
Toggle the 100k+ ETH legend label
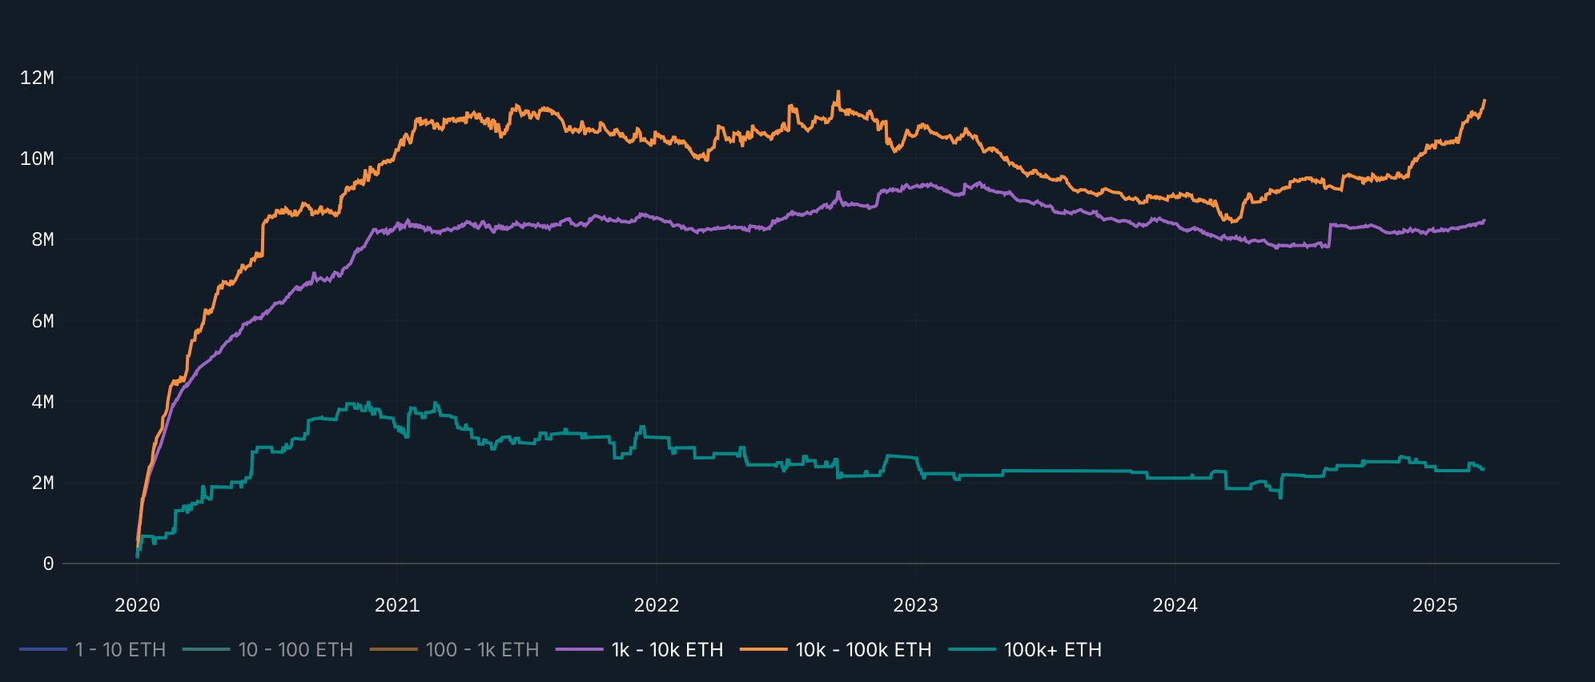click(x=1053, y=650)
